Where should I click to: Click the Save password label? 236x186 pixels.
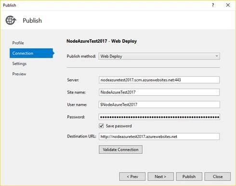pyautogui.click(x=119, y=126)
